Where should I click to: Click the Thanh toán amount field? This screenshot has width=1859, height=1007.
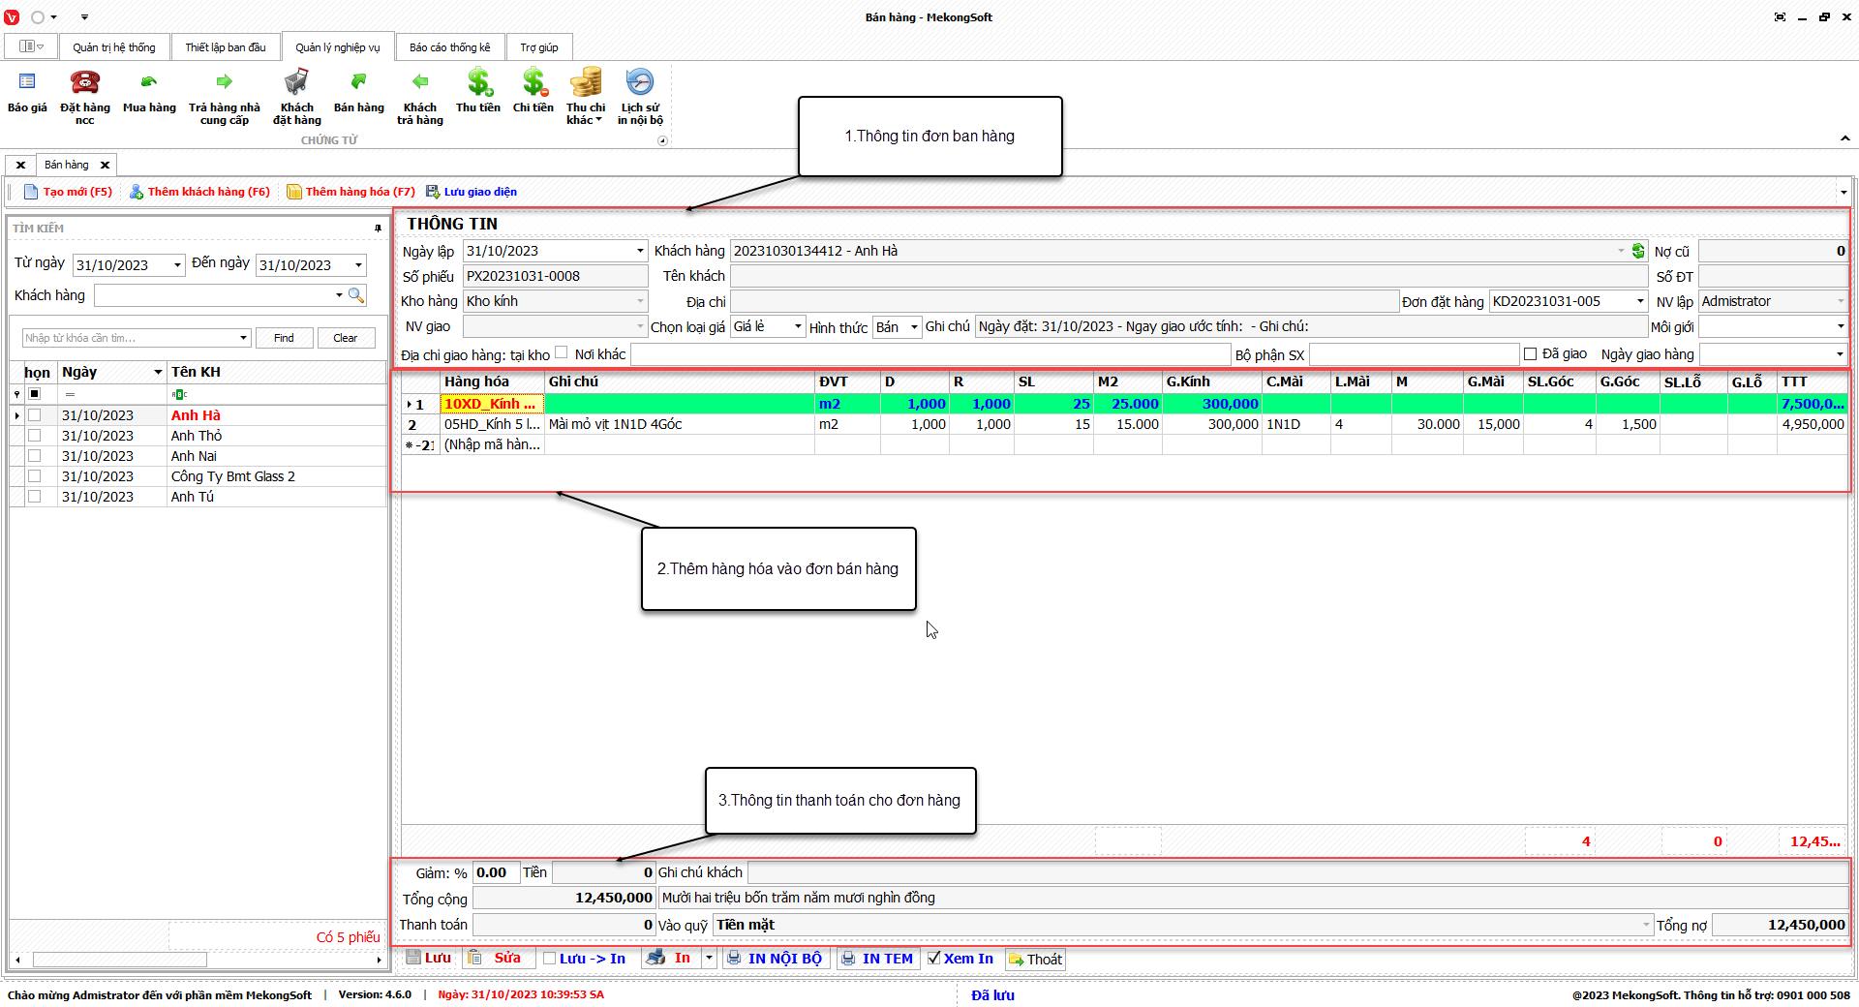(564, 925)
